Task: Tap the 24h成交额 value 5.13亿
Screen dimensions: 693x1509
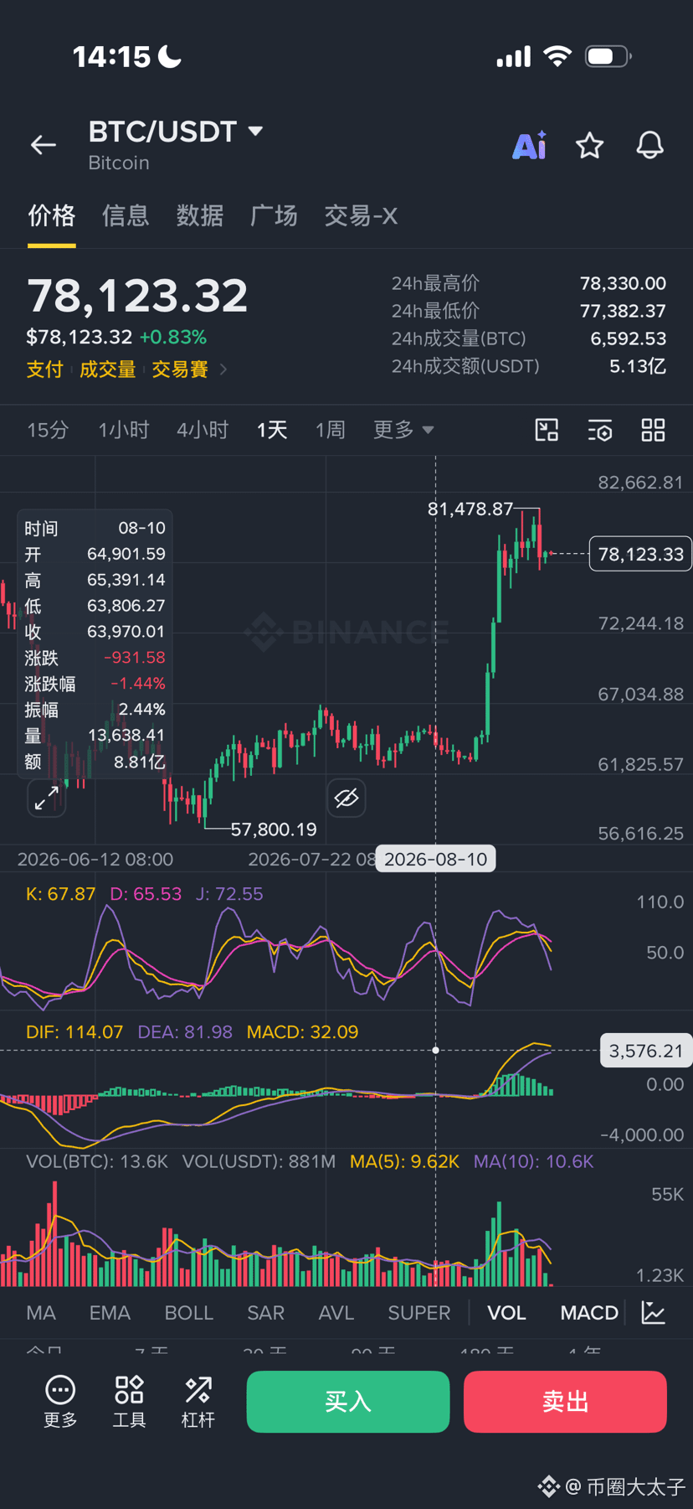Action: (x=638, y=366)
